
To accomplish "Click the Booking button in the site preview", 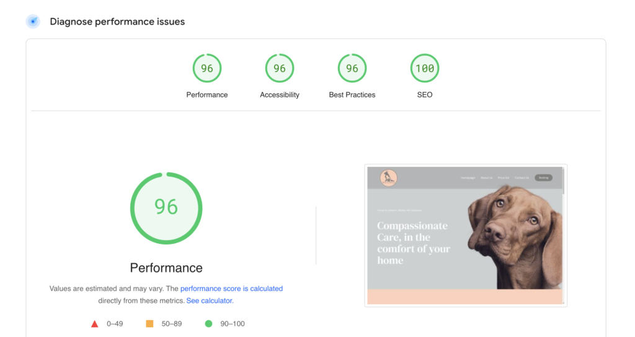I will 543,177.
